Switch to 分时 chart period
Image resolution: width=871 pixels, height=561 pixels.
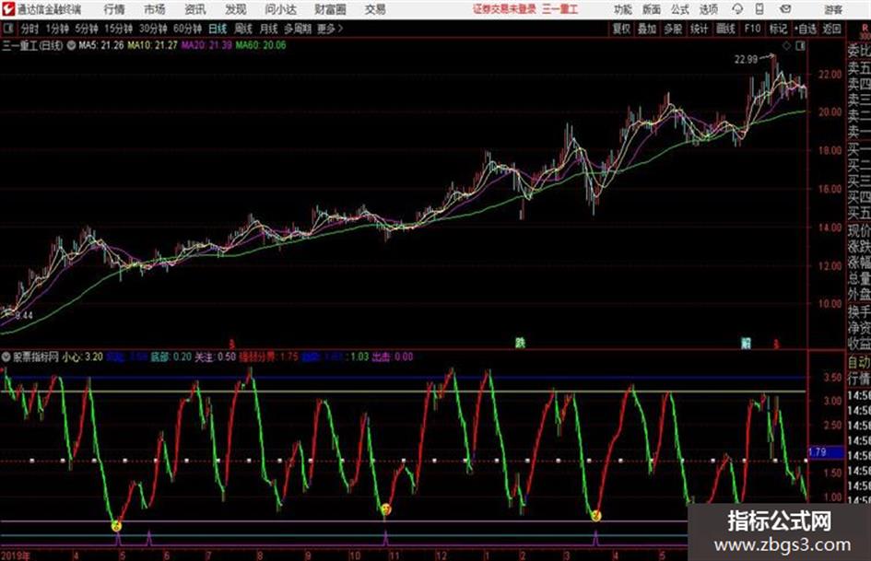[x=29, y=29]
